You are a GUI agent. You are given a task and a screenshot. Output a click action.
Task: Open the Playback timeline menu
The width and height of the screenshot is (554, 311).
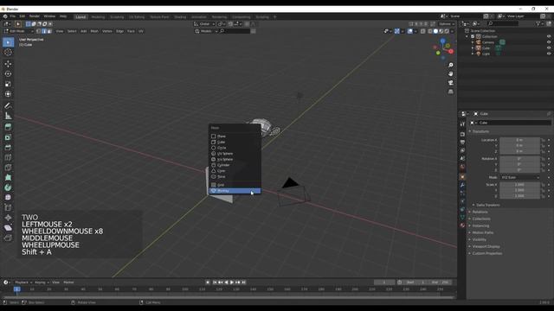click(x=23, y=282)
